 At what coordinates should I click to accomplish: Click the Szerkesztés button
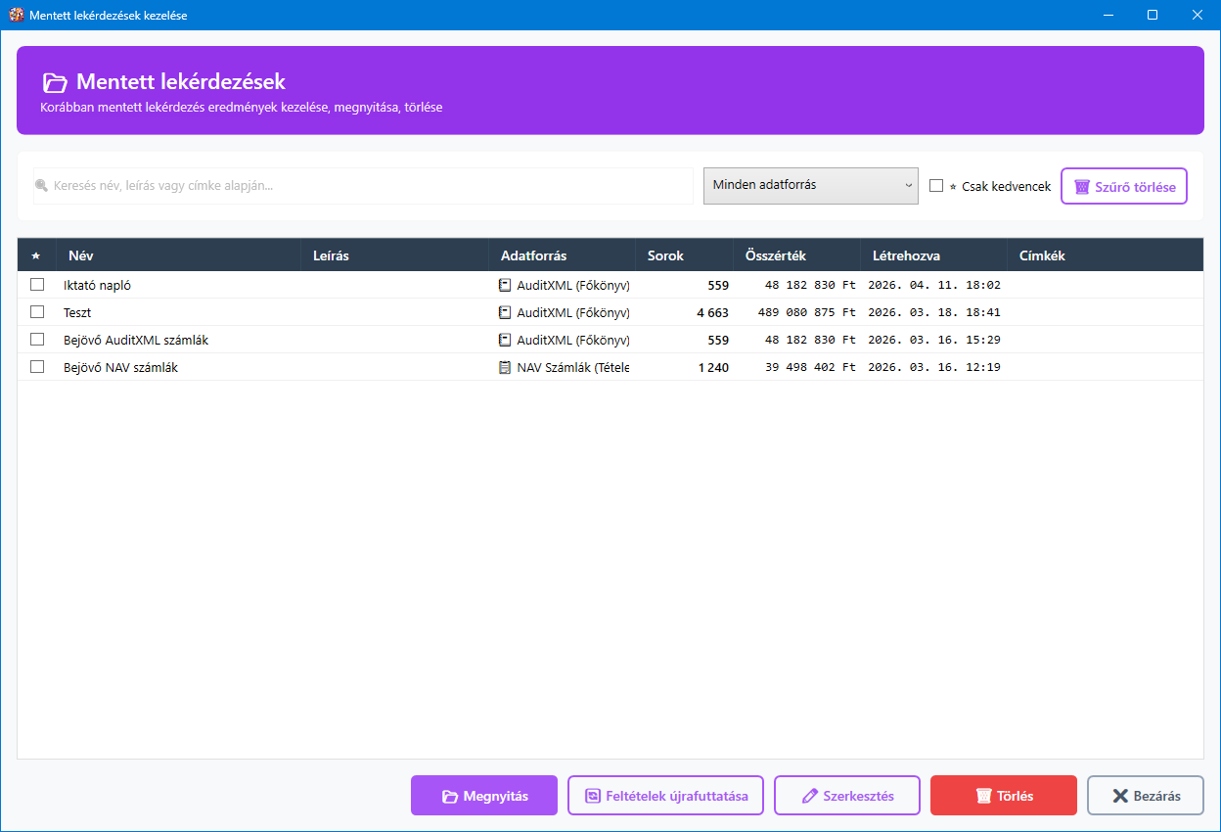tap(847, 796)
